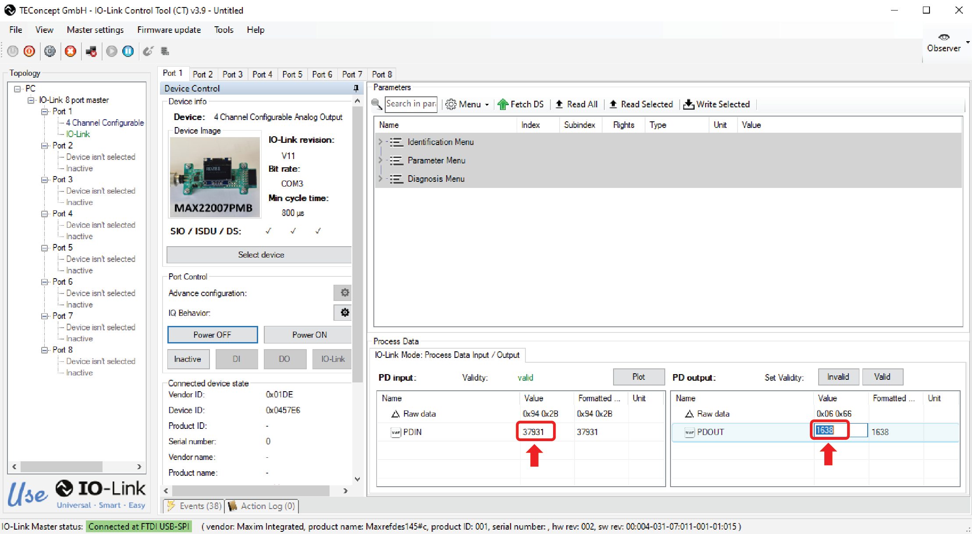Expand the Identification Menu row
This screenshot has width=972, height=534.
(380, 142)
